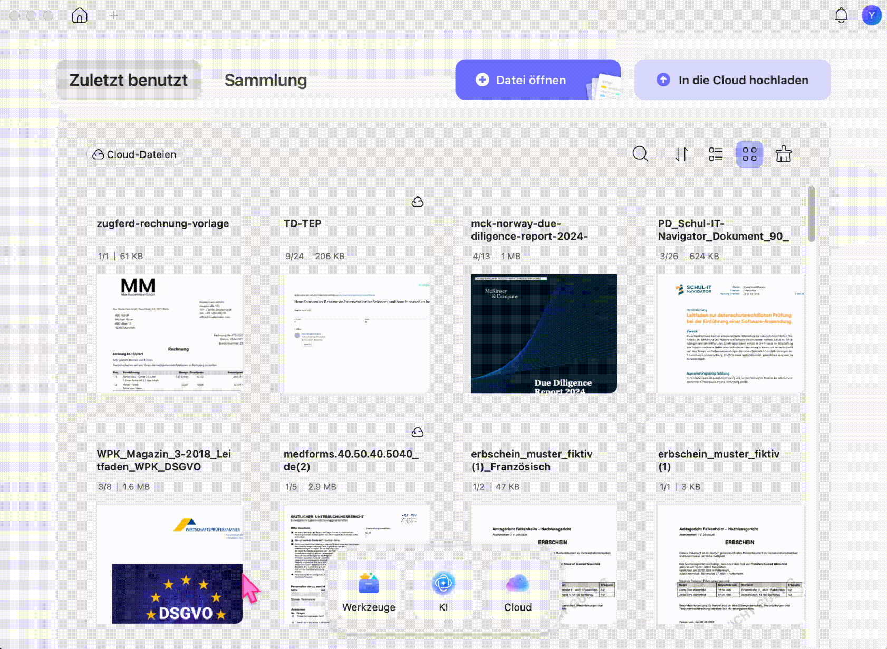The width and height of the screenshot is (887, 649).
Task: Select the Zuletzt benutzt tab
Action: pyautogui.click(x=128, y=80)
